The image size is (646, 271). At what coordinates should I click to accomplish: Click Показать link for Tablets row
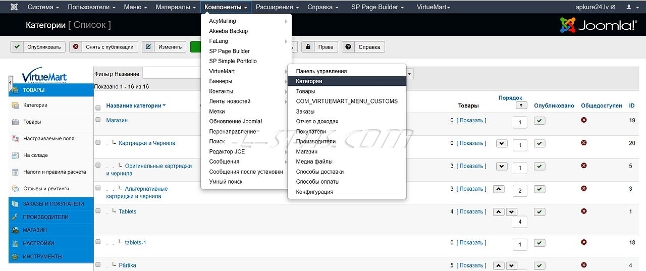[471, 212]
